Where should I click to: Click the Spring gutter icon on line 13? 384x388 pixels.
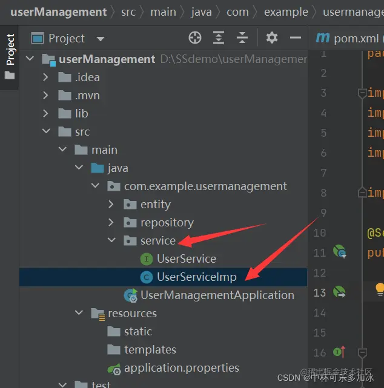pyautogui.click(x=339, y=292)
